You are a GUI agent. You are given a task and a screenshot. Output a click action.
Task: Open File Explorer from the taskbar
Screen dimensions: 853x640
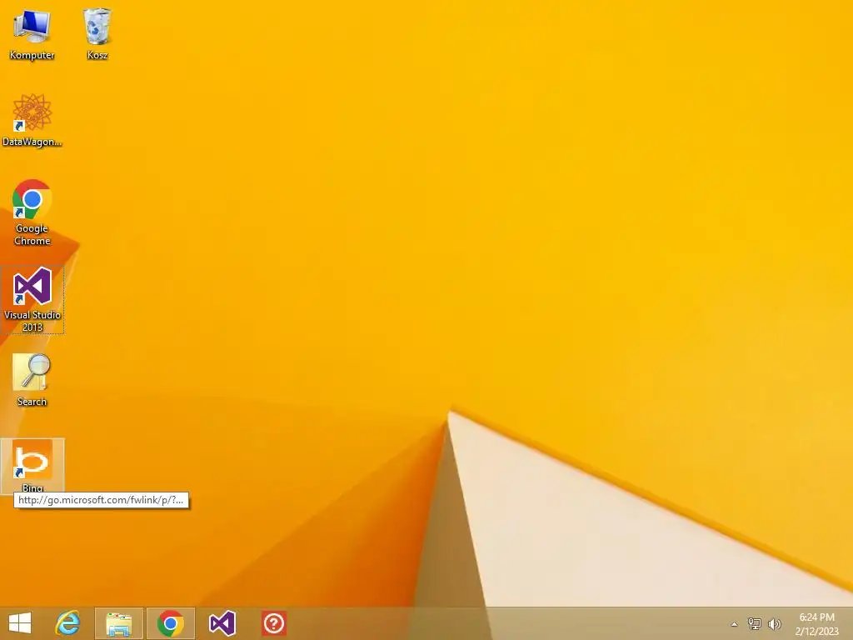[x=119, y=623]
